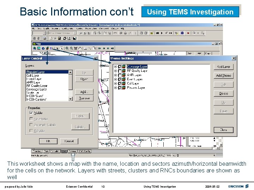Screen dimensions: 254x190
Task: Toggle the Automatic Labels checkbox
Action: pyautogui.click(x=31, y=125)
